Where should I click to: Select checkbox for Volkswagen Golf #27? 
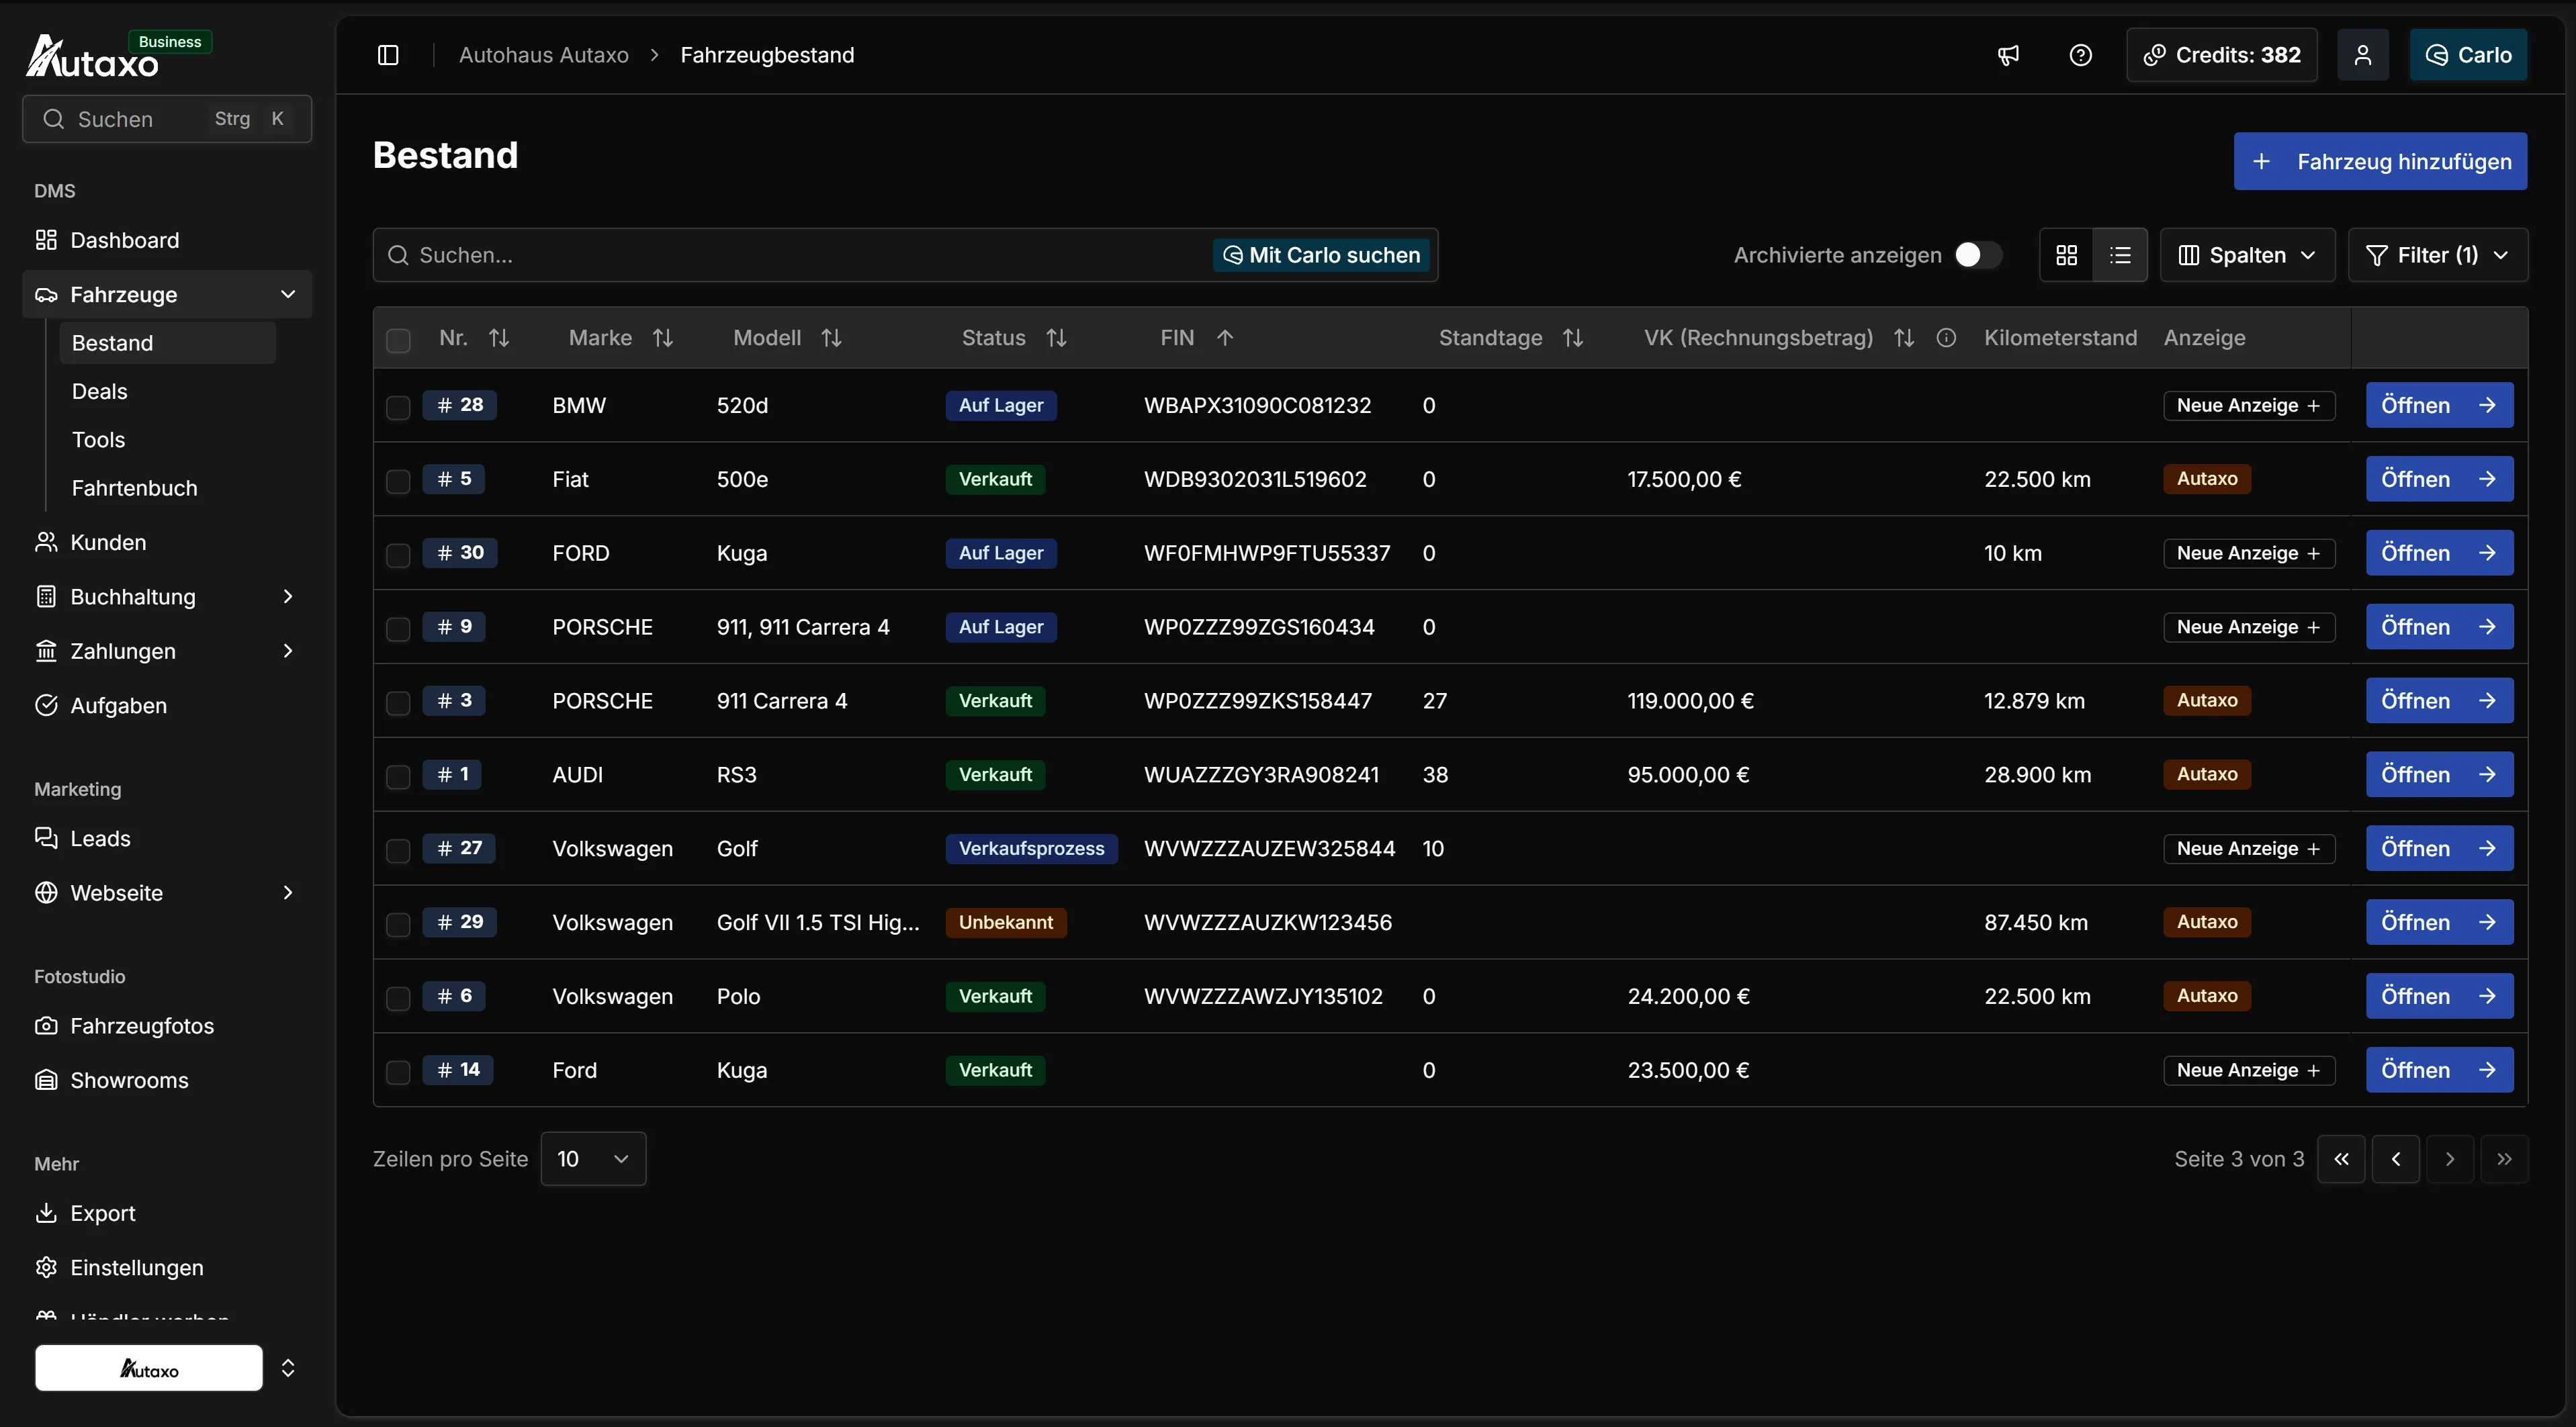click(x=398, y=850)
